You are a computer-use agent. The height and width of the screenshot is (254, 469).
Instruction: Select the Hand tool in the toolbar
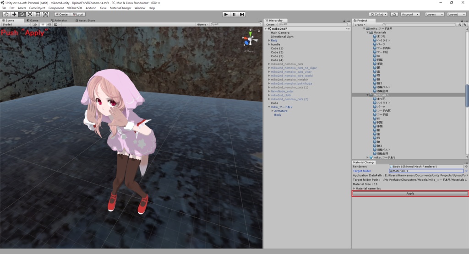click(x=6, y=14)
